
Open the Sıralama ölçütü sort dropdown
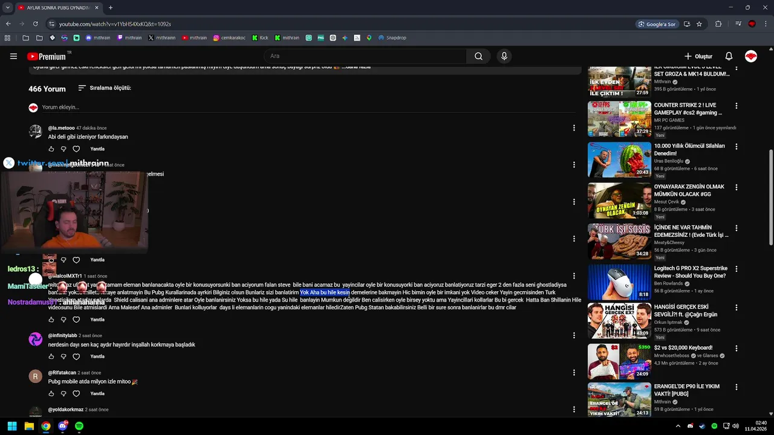pyautogui.click(x=105, y=88)
